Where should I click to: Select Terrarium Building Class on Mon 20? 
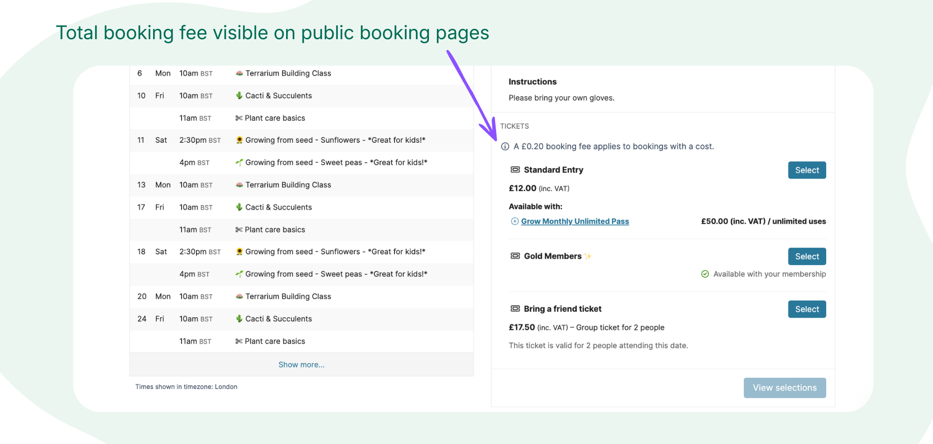point(288,297)
